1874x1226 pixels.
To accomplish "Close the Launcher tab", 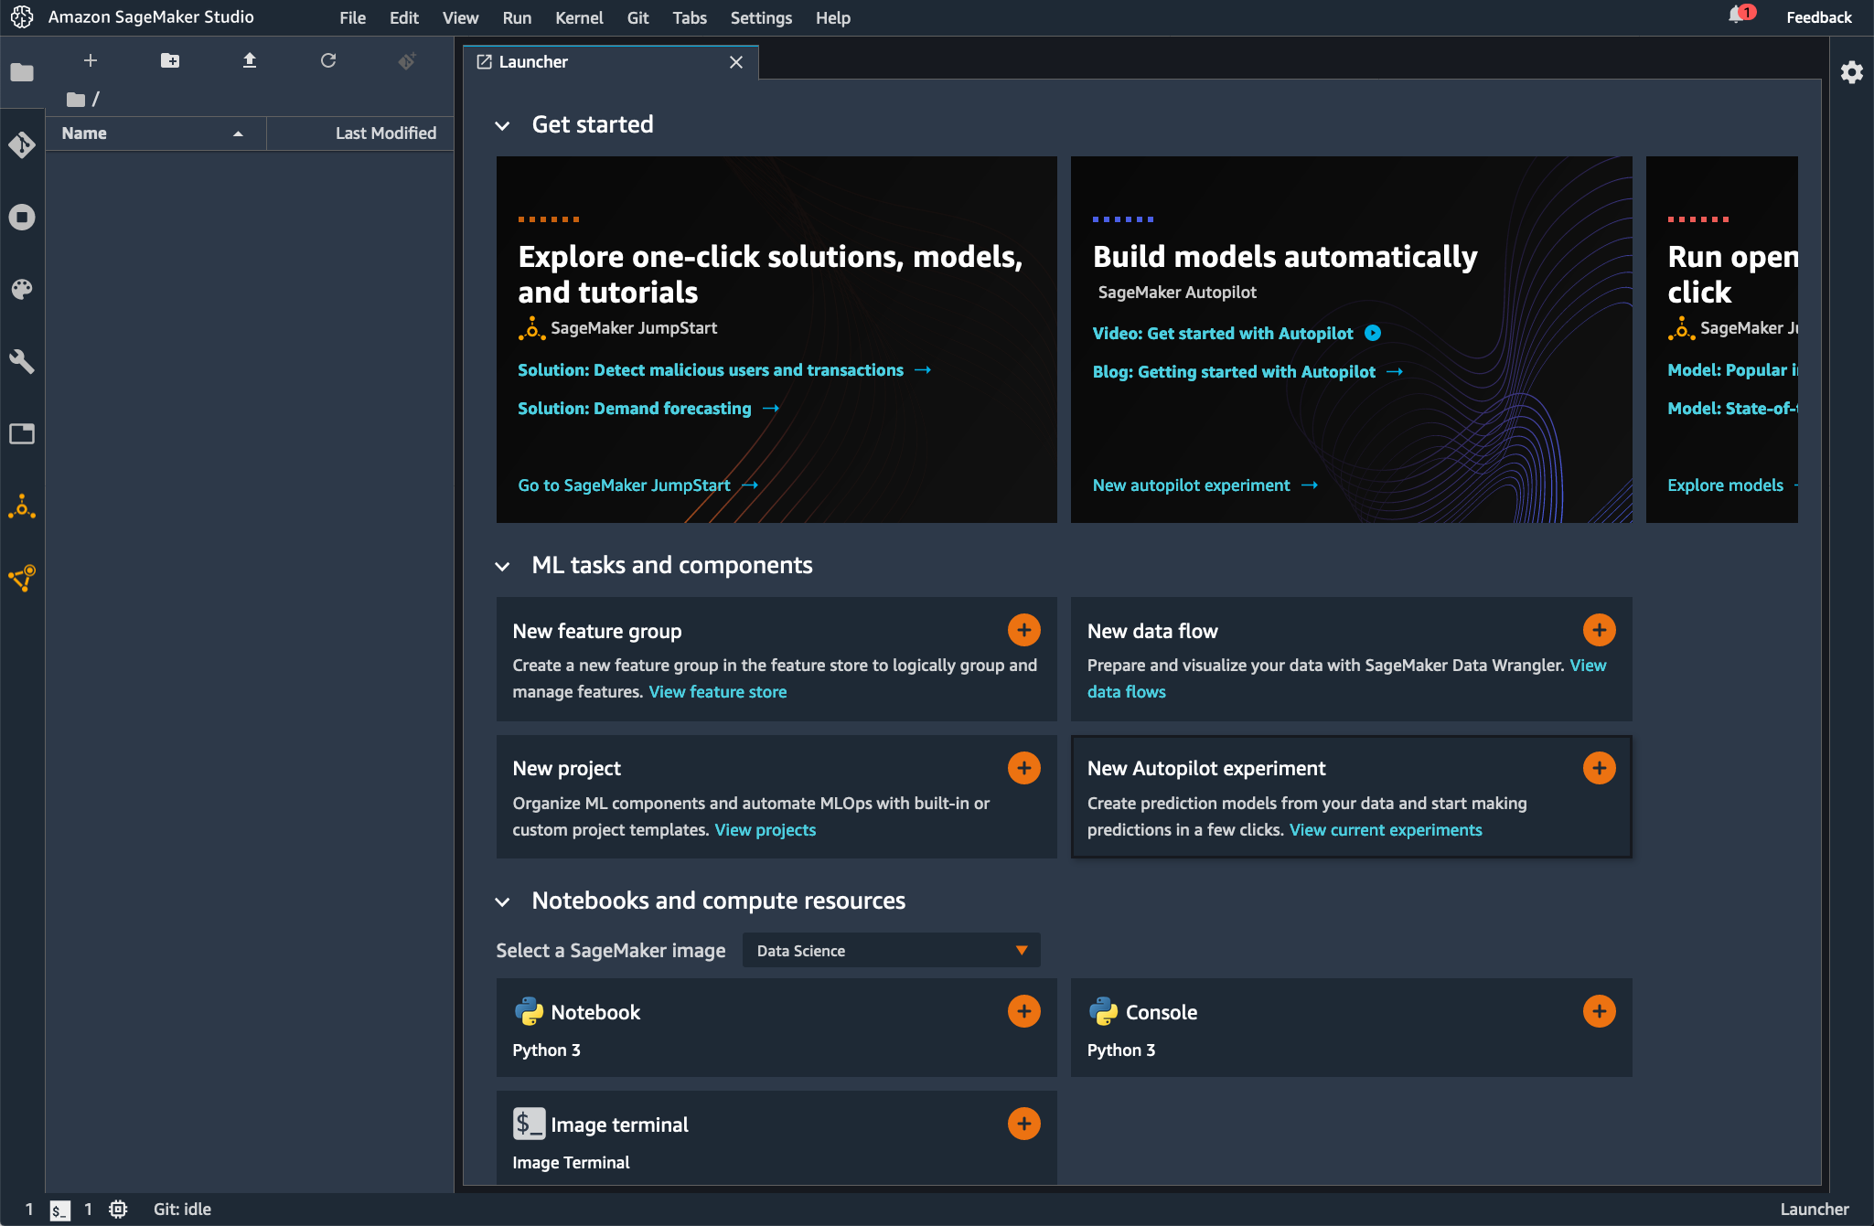I will coord(736,62).
